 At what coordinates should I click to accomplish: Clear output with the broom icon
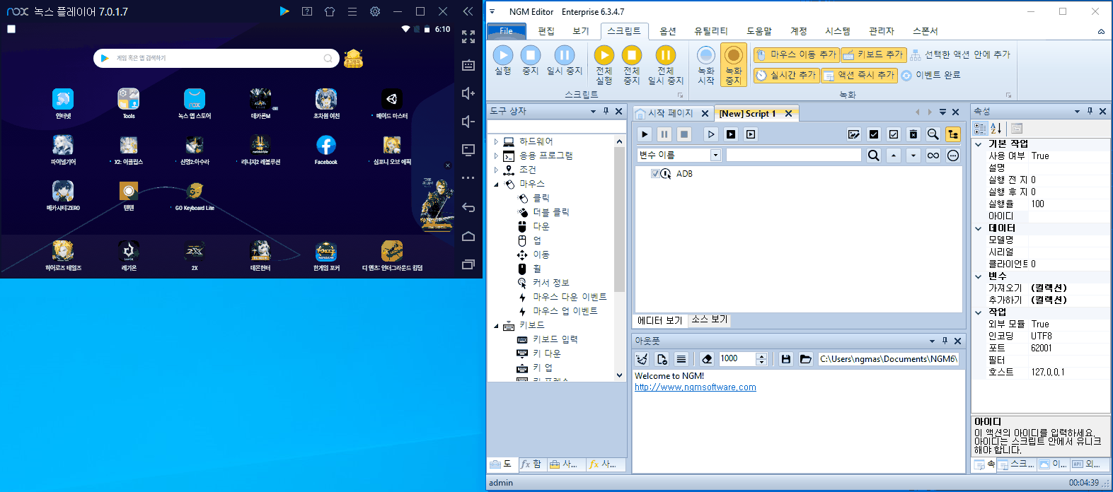click(642, 359)
